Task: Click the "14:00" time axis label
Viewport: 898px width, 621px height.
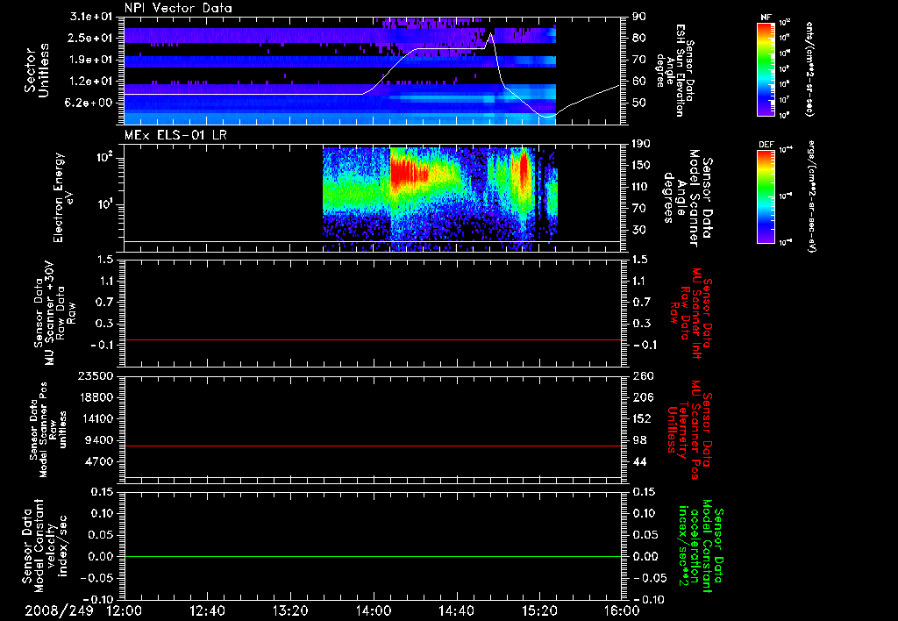Action: coord(374,610)
